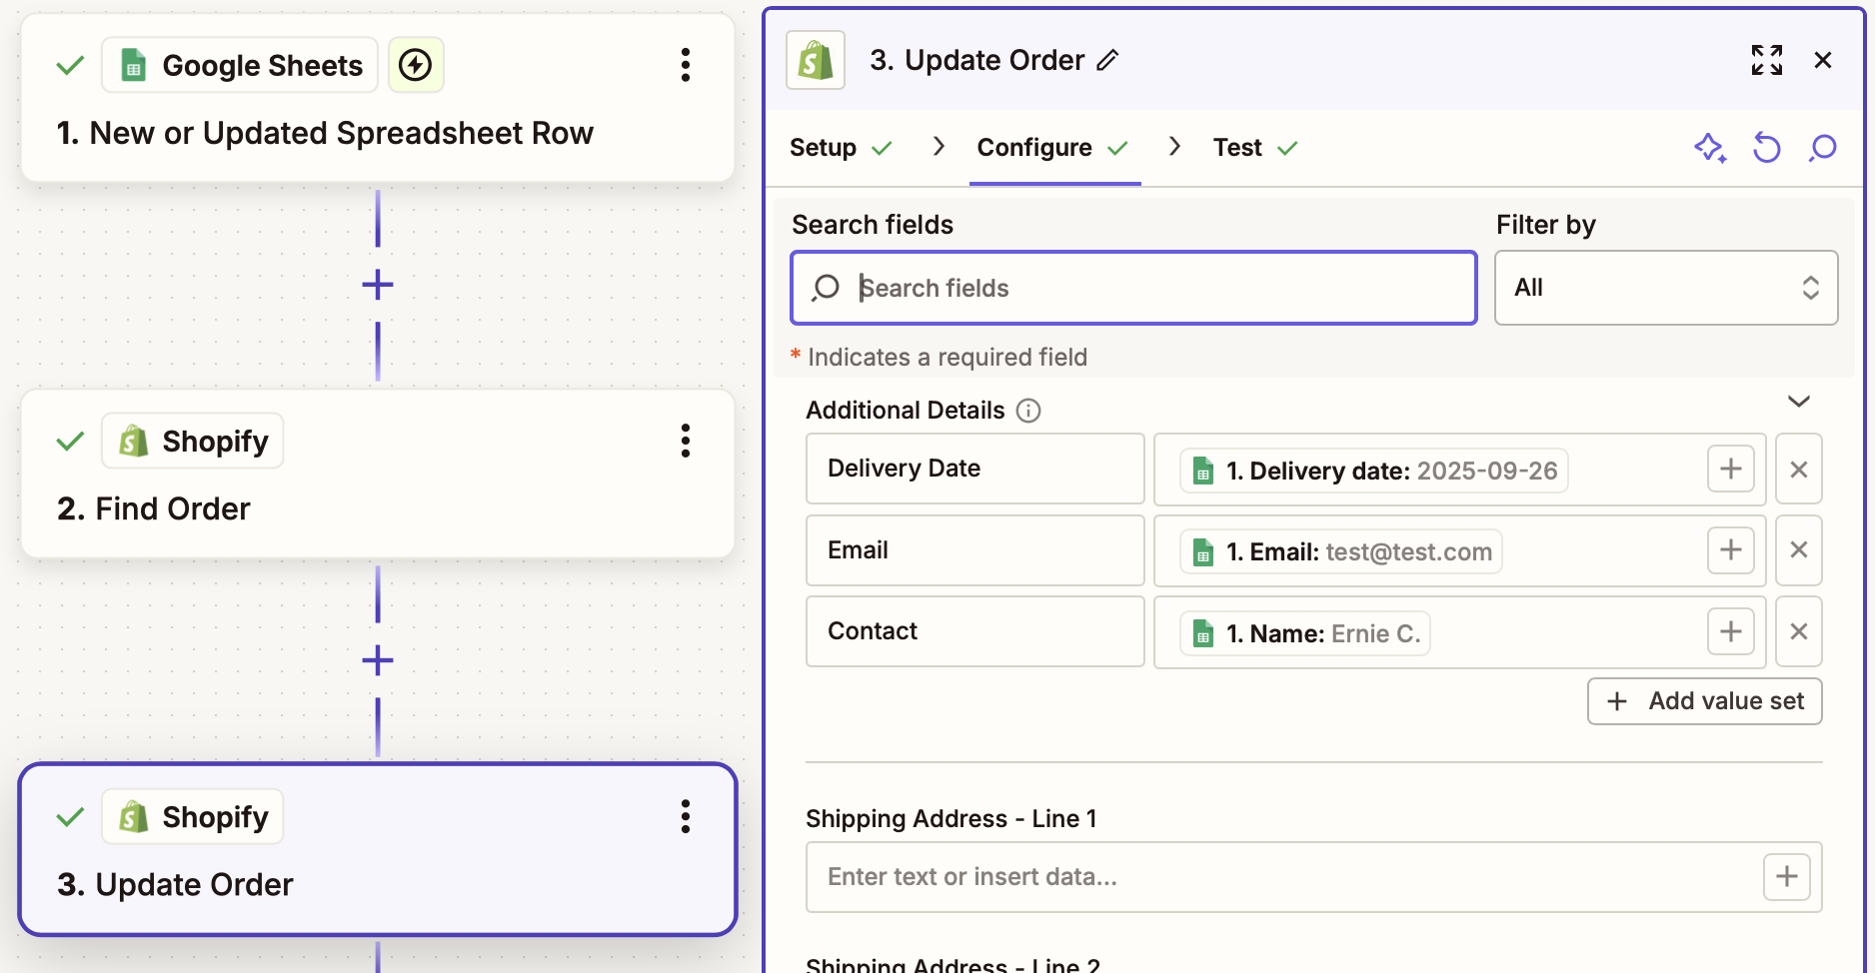This screenshot has width=1875, height=973.
Task: Remove the Contact value set
Action: [x=1799, y=631]
